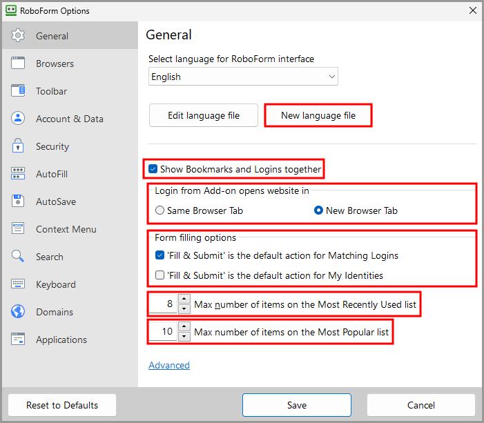
Task: Open Context Menu settings
Action: (x=70, y=229)
